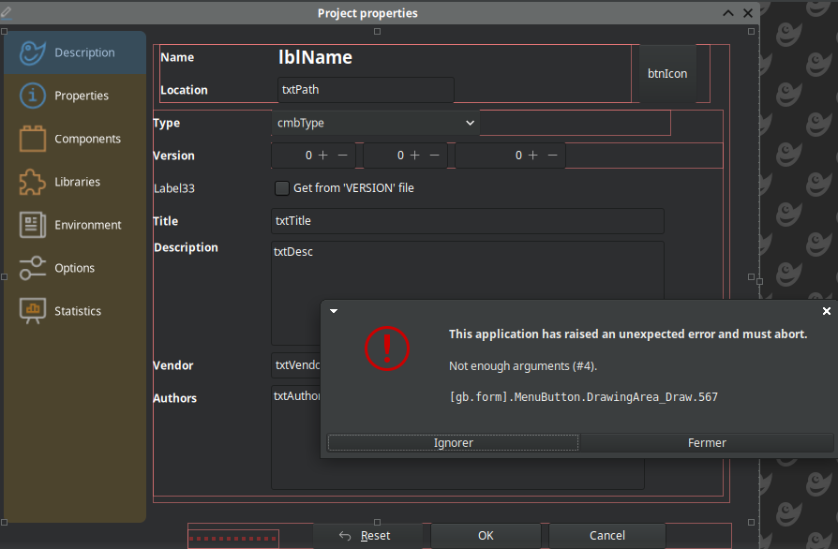Click the btnIcon project icon button
Viewport: 838px width, 549px height.
click(x=667, y=73)
